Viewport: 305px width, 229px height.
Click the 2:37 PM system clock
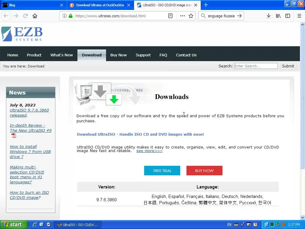294,225
